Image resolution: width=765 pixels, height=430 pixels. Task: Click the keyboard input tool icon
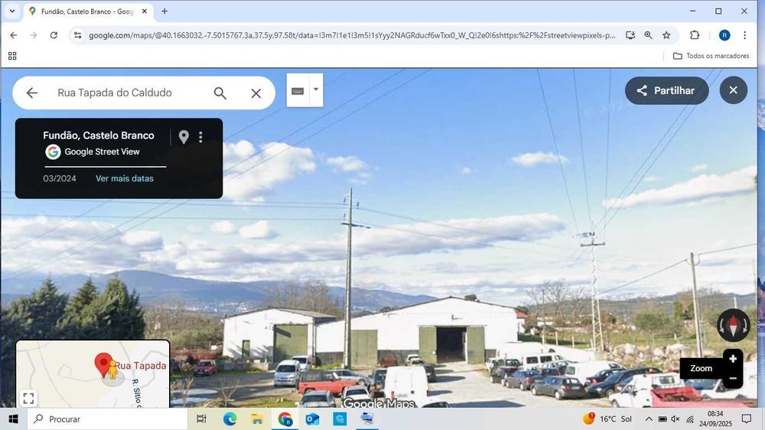(298, 91)
